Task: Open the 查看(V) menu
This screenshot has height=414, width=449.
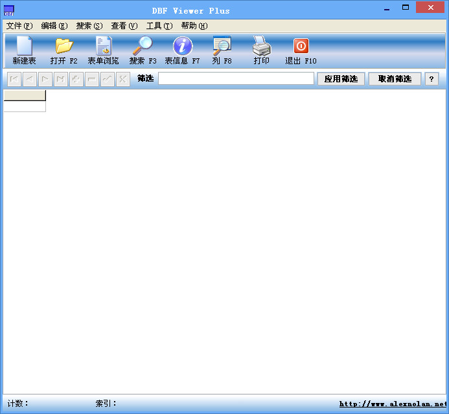Action: [x=124, y=26]
